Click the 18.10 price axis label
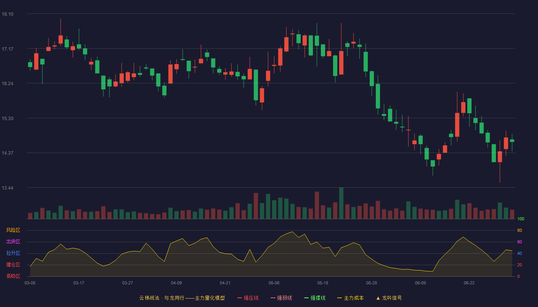This screenshot has width=538, height=307. tap(7, 14)
